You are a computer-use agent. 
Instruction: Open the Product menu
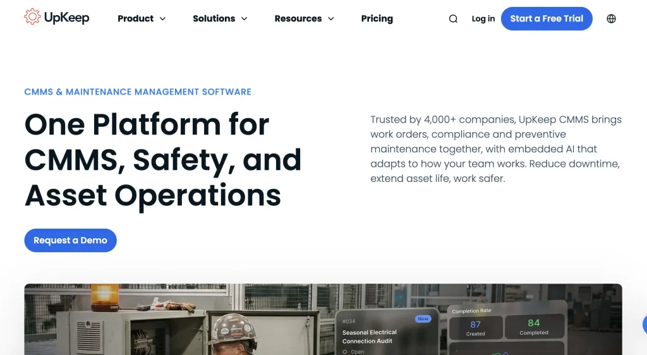pyautogui.click(x=135, y=18)
